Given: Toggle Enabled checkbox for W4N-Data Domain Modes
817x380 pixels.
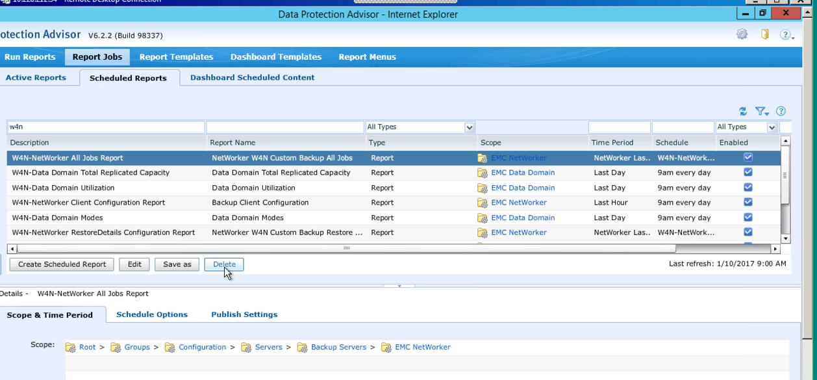Looking at the screenshot, I should [x=748, y=218].
